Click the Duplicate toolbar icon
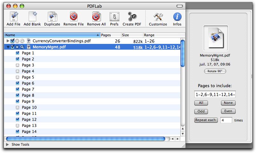This screenshot has height=153, width=256. coord(52,17)
